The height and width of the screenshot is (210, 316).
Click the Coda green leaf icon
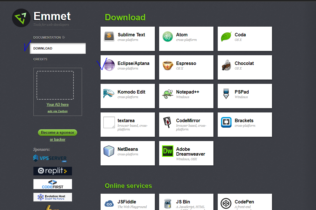[226, 37]
